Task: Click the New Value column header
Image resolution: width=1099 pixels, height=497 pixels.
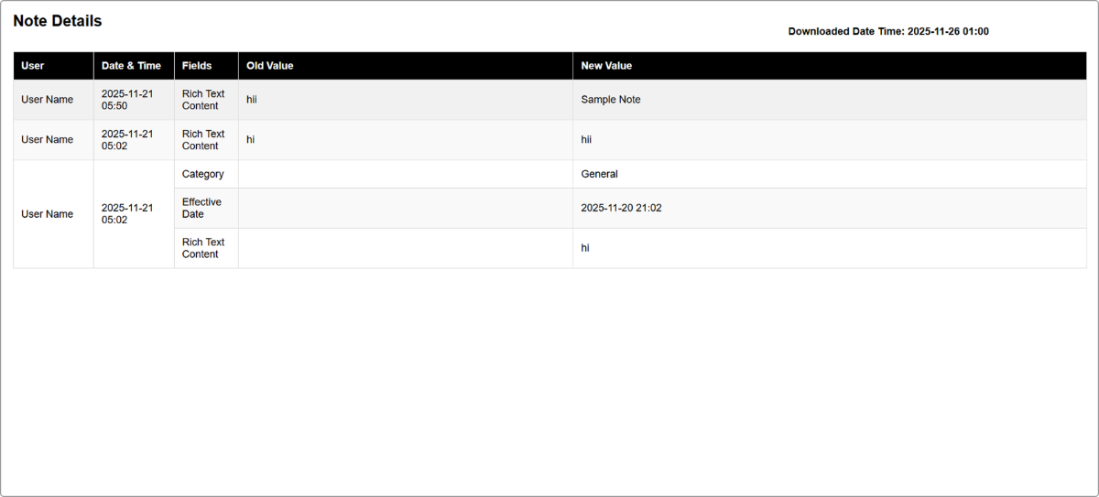Action: (606, 66)
